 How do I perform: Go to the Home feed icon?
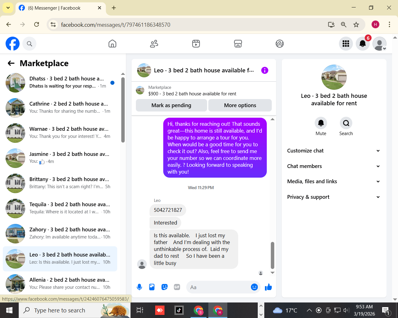[x=112, y=43]
